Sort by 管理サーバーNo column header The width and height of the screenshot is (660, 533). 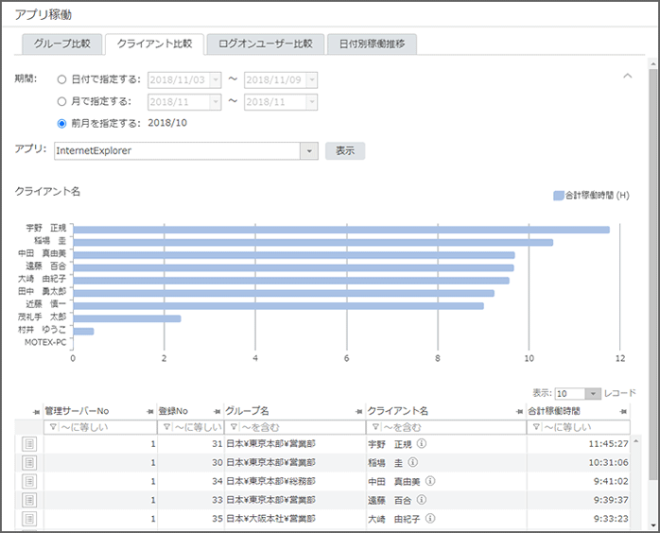pyautogui.click(x=77, y=411)
